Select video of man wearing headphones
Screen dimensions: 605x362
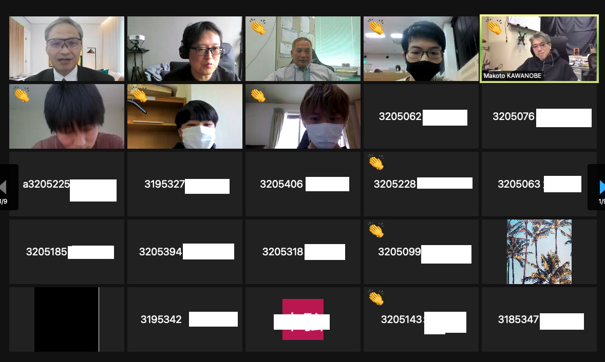point(185,49)
